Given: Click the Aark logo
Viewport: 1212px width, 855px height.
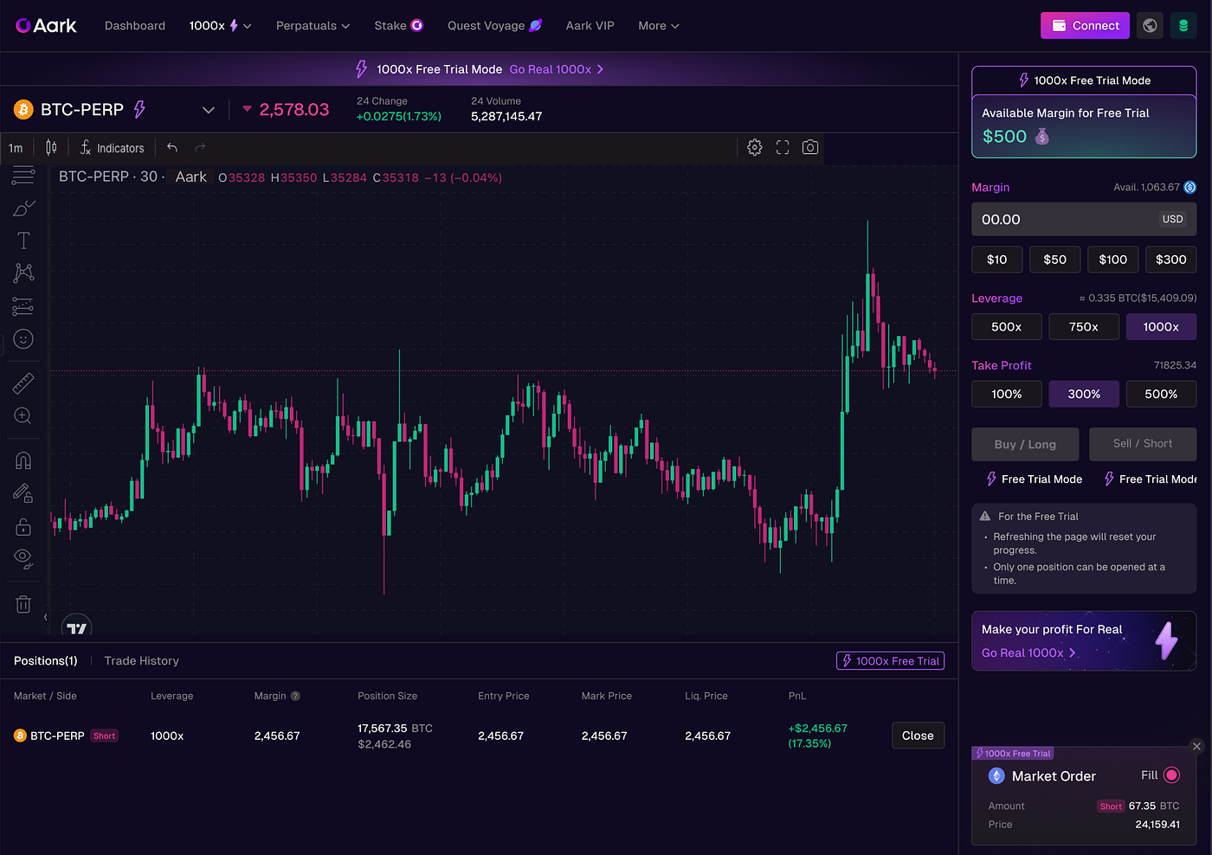Looking at the screenshot, I should point(46,26).
